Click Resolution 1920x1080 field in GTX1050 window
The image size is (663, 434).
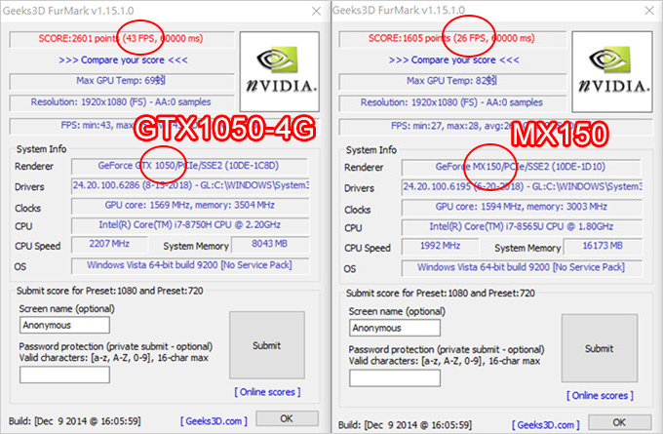pyautogui.click(x=122, y=102)
